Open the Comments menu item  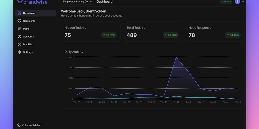36,21
